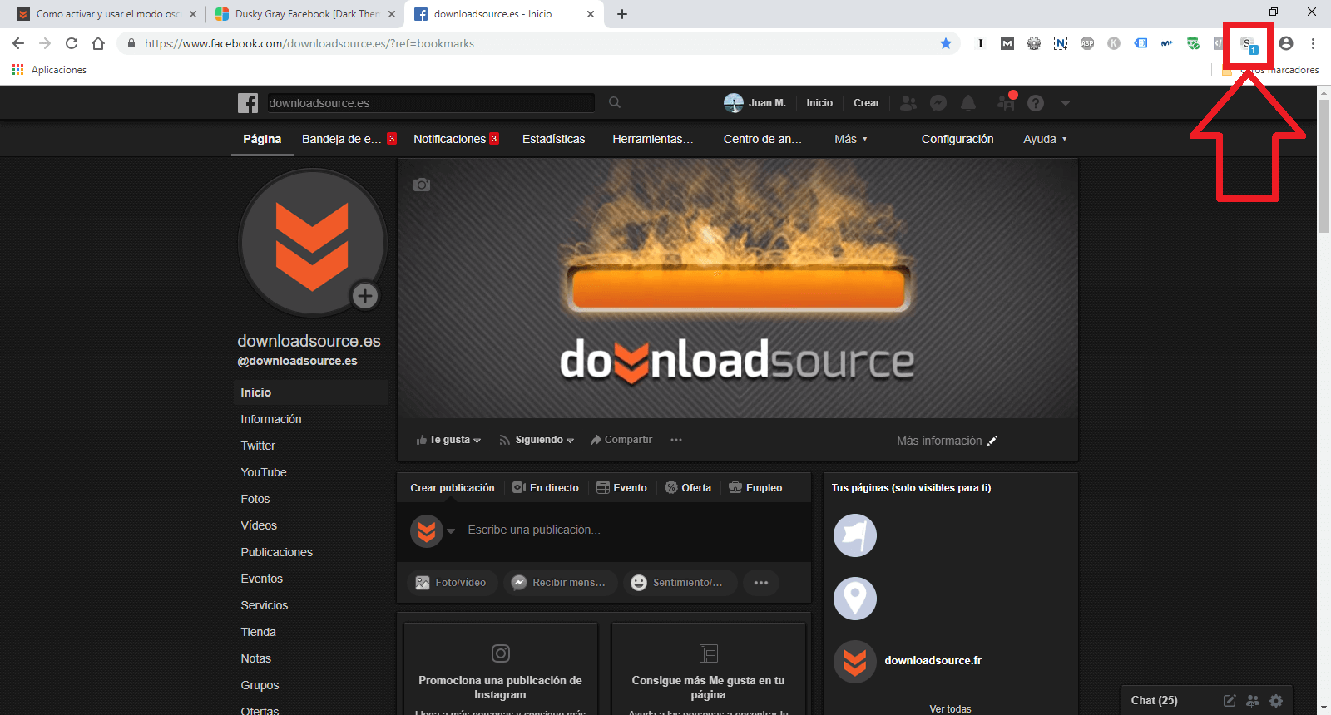1331x715 pixels.
Task: Open post-as identity selector arrow
Action: tap(451, 530)
